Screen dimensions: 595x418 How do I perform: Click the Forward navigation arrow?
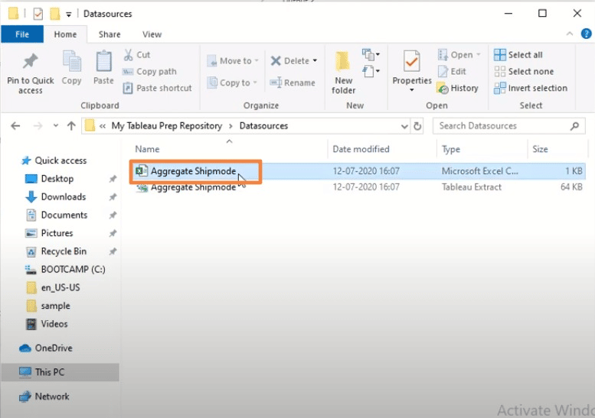click(38, 125)
